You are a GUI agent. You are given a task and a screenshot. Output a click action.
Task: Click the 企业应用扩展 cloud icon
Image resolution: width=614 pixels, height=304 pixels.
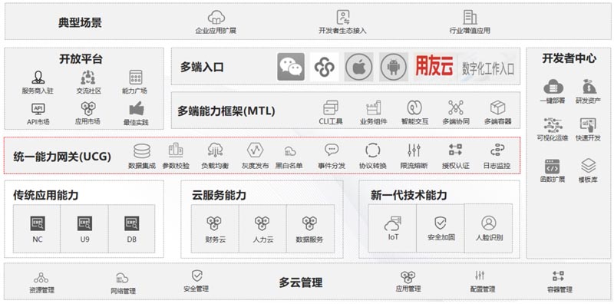point(216,18)
